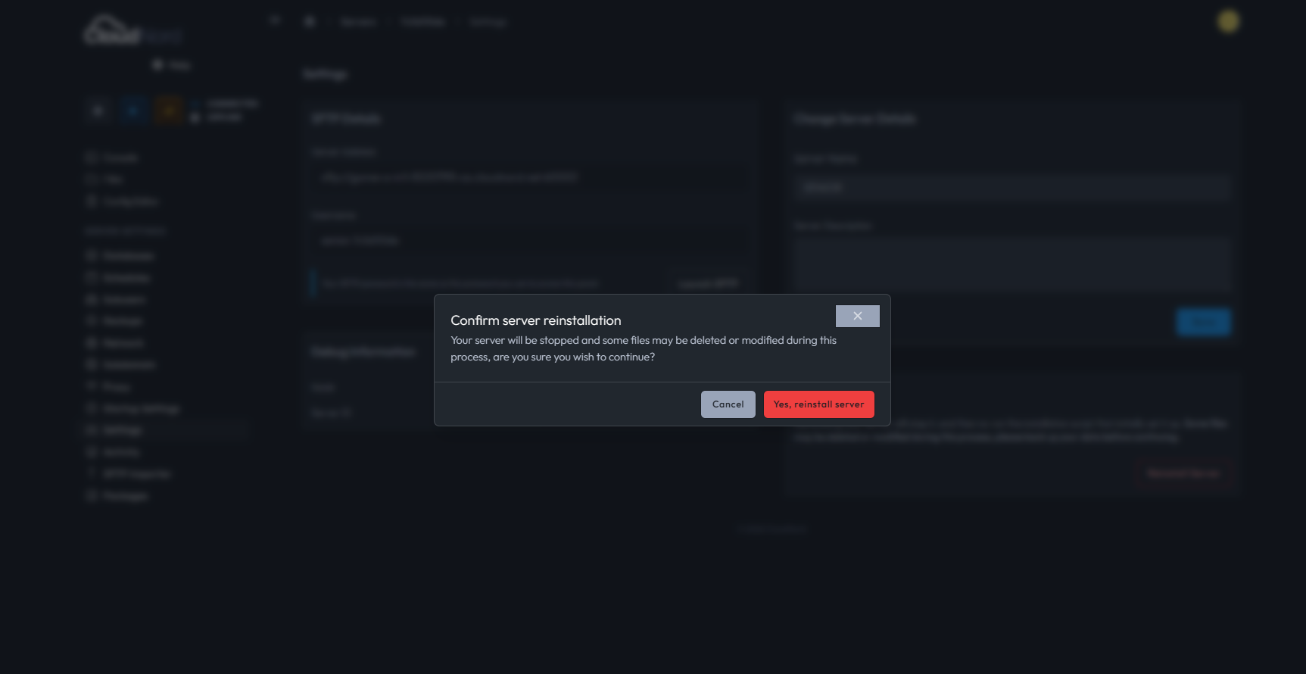
Task: Cancel the server reinstallation
Action: [x=728, y=404]
